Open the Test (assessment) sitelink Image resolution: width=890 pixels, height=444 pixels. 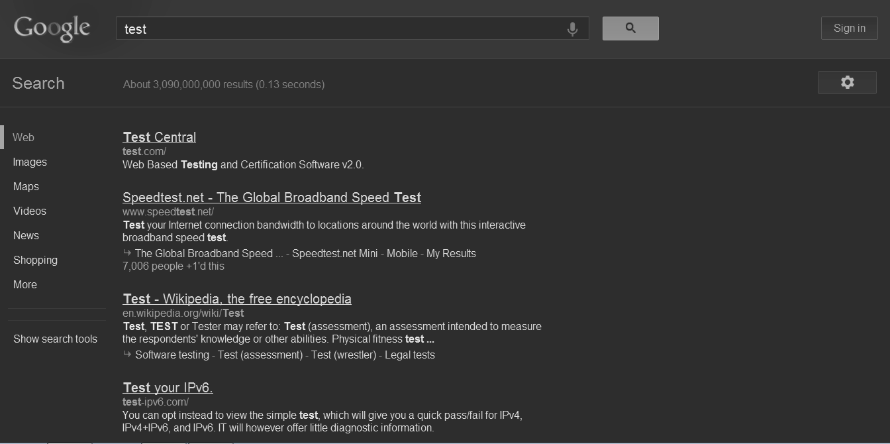click(x=260, y=355)
